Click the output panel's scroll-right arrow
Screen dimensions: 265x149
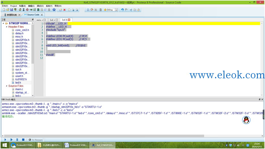262,136
